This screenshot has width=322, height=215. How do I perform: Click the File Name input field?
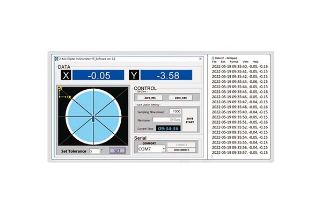coord(167,120)
